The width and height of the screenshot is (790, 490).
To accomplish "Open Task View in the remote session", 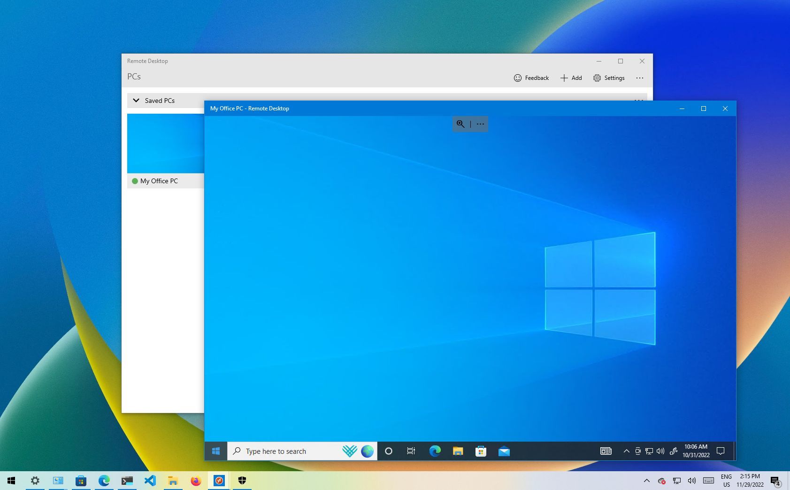I will click(411, 451).
